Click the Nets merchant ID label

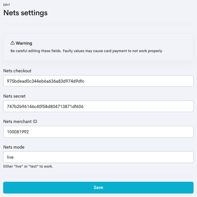(x=20, y=122)
